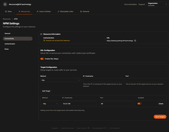This screenshot has height=132, width=169.
Task: Disable the Enable SSL (https) toggle
Action: [x=42, y=59]
